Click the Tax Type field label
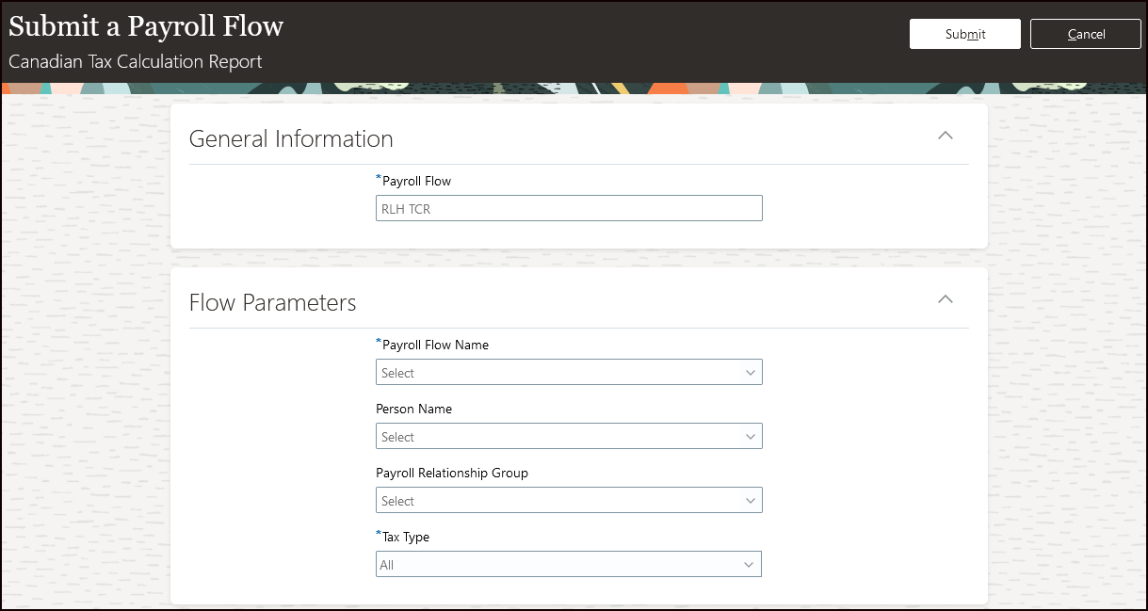The height and width of the screenshot is (611, 1148). (405, 537)
